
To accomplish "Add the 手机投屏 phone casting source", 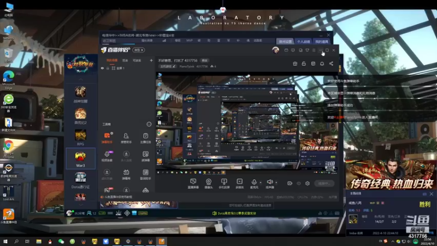I will pos(224,184).
